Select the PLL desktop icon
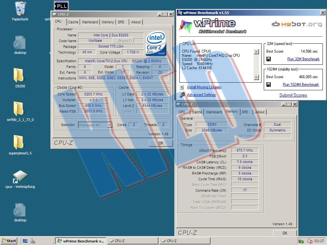The image size is (327, 245). 61,6
